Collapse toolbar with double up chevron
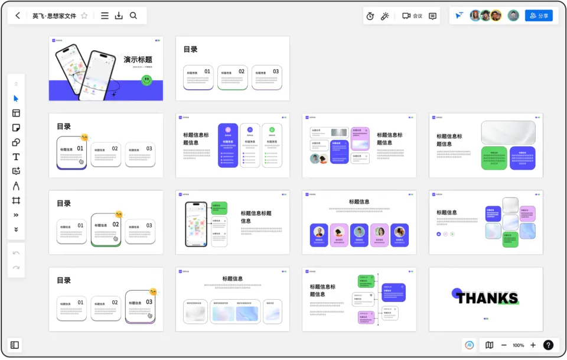The width and height of the screenshot is (567, 360). tap(16, 84)
